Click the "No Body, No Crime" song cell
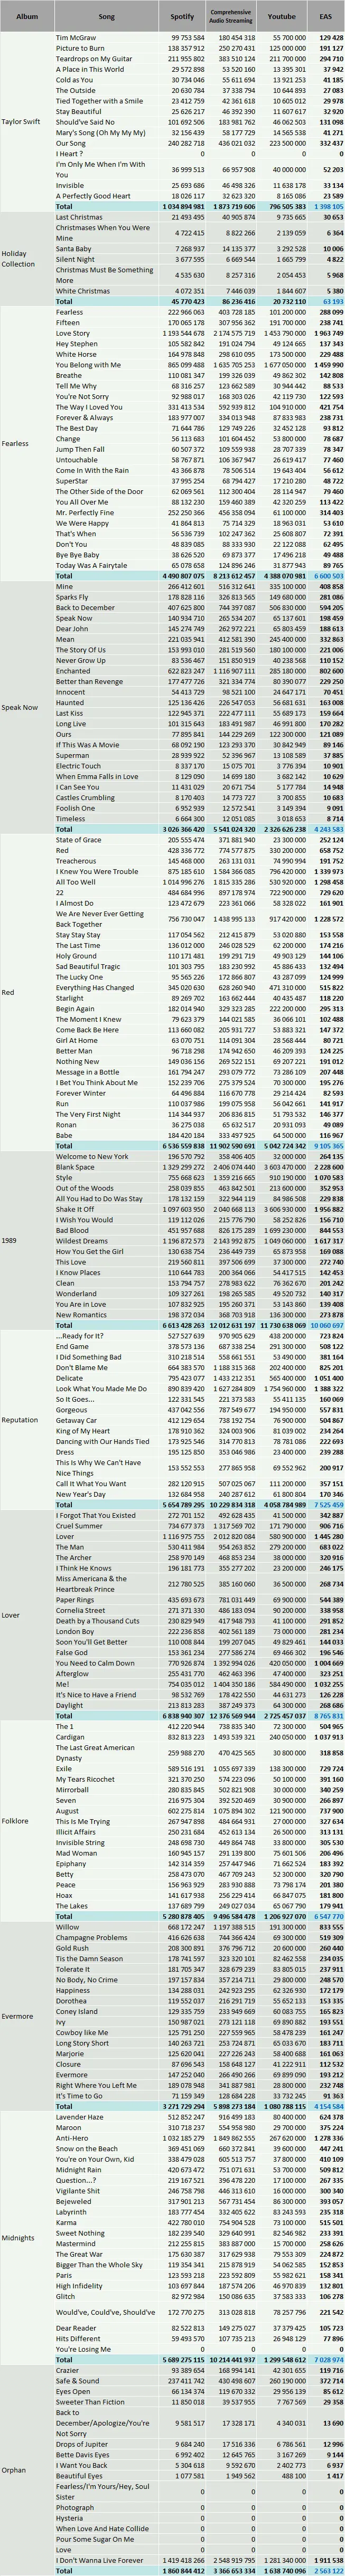Screen dimensions: 345x2576 pyautogui.click(x=106, y=1979)
